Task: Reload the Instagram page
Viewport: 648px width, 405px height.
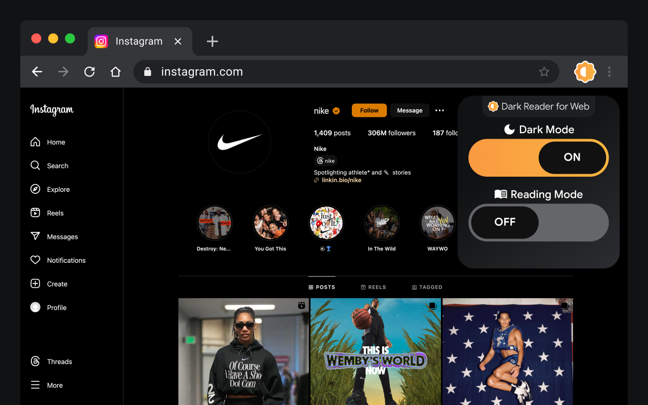Action: click(x=90, y=72)
